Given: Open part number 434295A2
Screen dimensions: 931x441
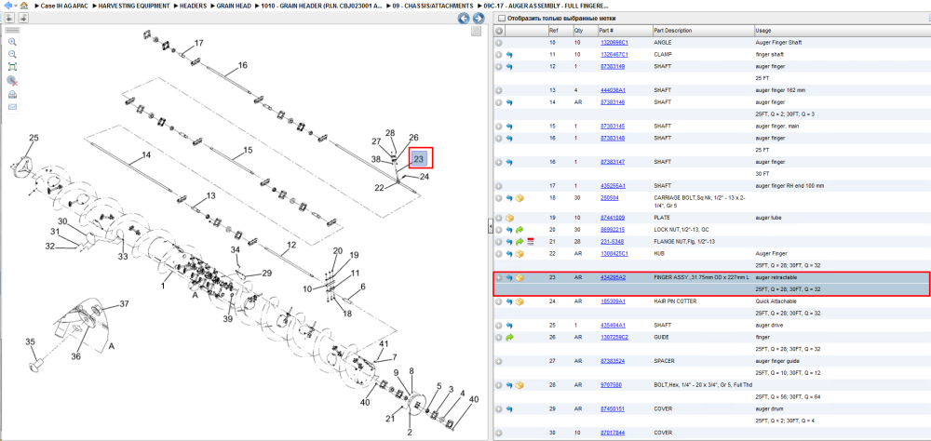Looking at the screenshot, I should point(613,278).
